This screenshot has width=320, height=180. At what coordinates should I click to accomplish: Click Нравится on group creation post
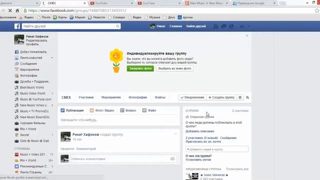click(67, 149)
